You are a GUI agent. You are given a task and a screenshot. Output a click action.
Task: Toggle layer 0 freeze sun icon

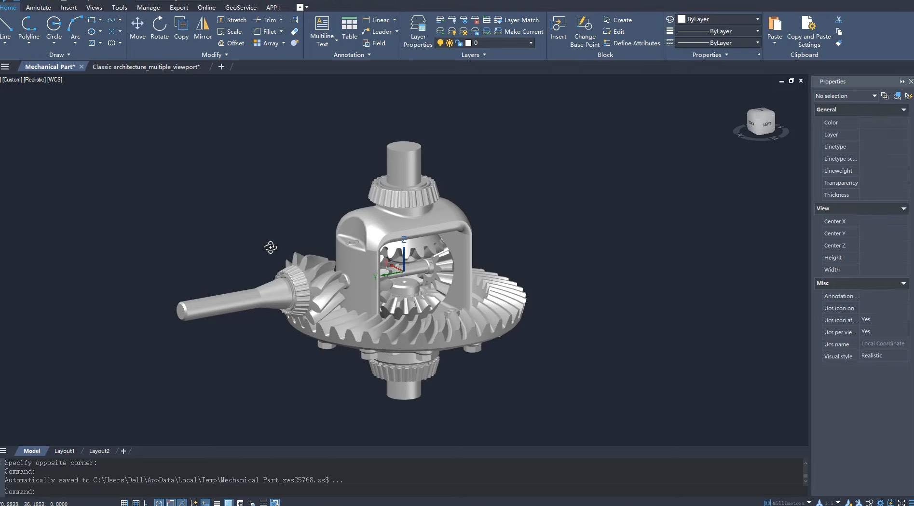(x=450, y=43)
